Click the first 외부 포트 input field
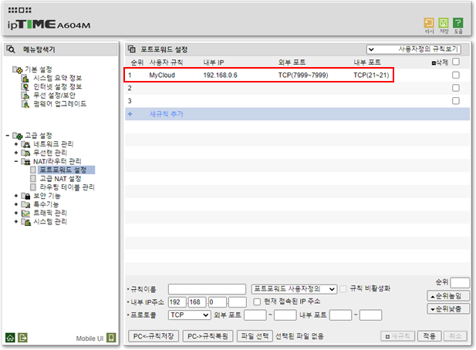The width and height of the screenshot is (476, 350). click(255, 315)
